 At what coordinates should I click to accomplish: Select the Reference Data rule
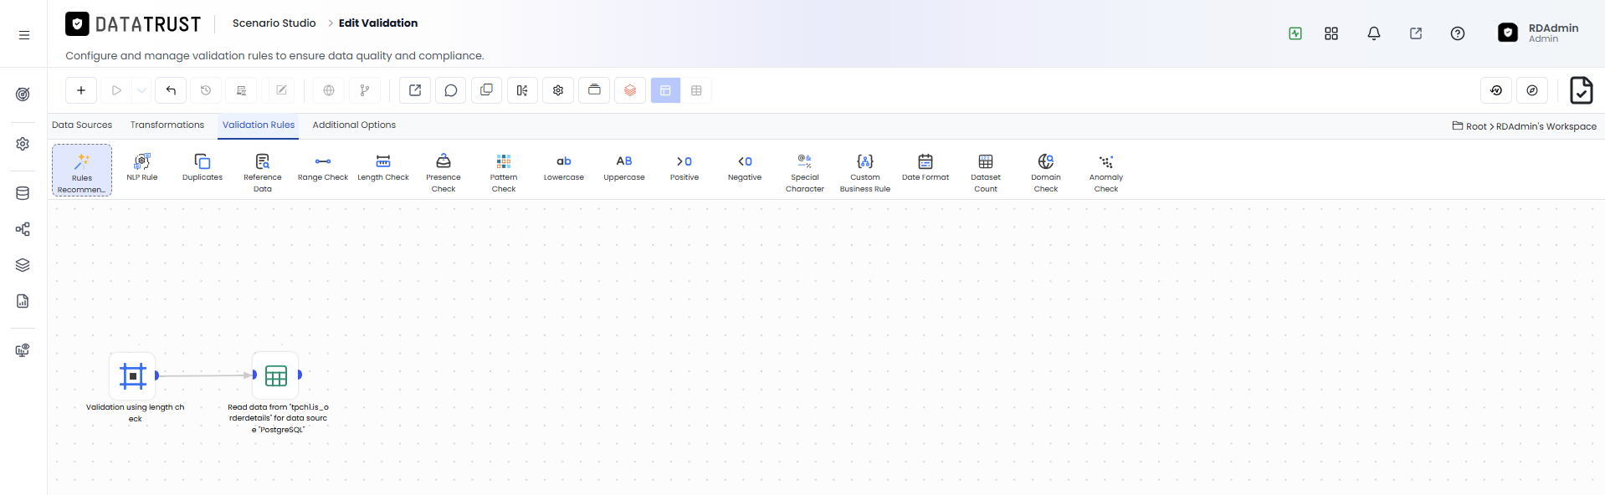pyautogui.click(x=263, y=172)
